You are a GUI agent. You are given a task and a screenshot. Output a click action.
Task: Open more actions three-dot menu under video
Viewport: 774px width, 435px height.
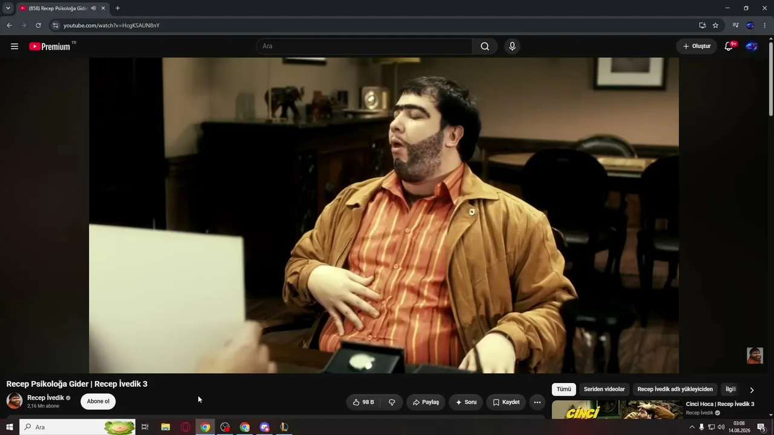pyautogui.click(x=537, y=402)
